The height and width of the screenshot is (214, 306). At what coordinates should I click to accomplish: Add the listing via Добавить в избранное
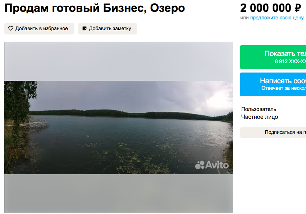pyautogui.click(x=39, y=29)
